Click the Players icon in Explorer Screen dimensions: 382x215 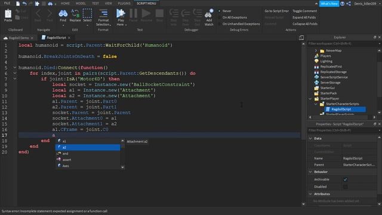coord(316,56)
